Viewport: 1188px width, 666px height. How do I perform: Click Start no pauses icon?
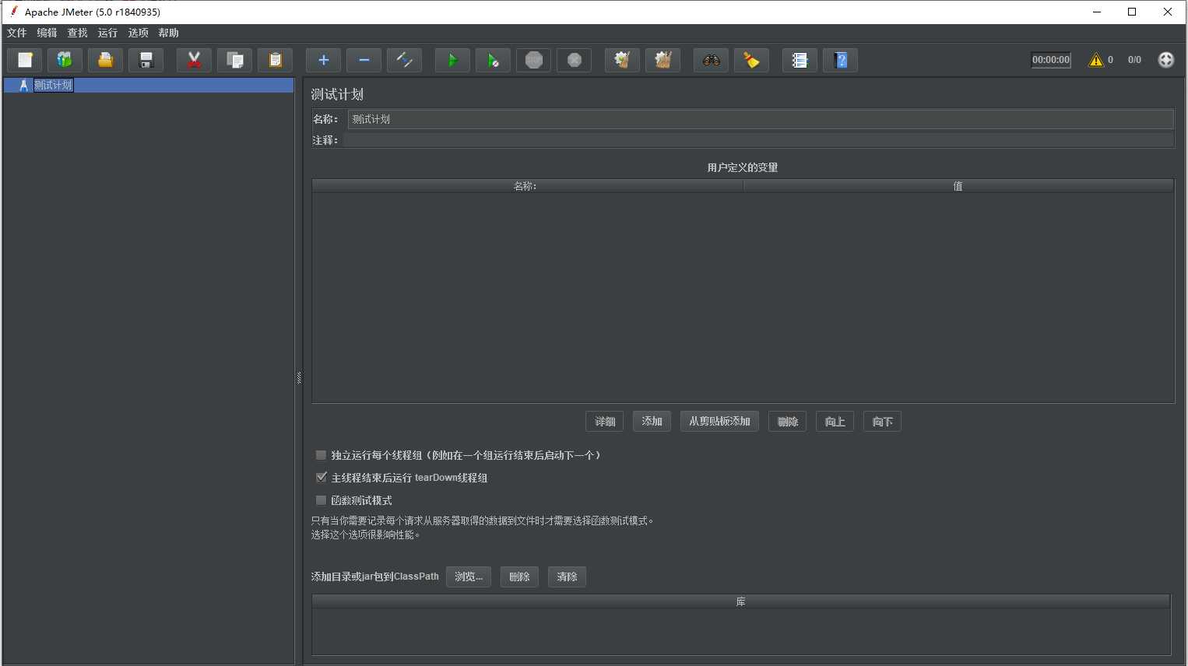493,60
